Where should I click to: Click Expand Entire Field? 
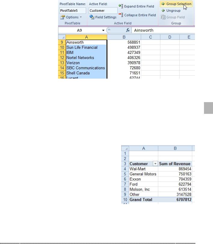(136, 6)
